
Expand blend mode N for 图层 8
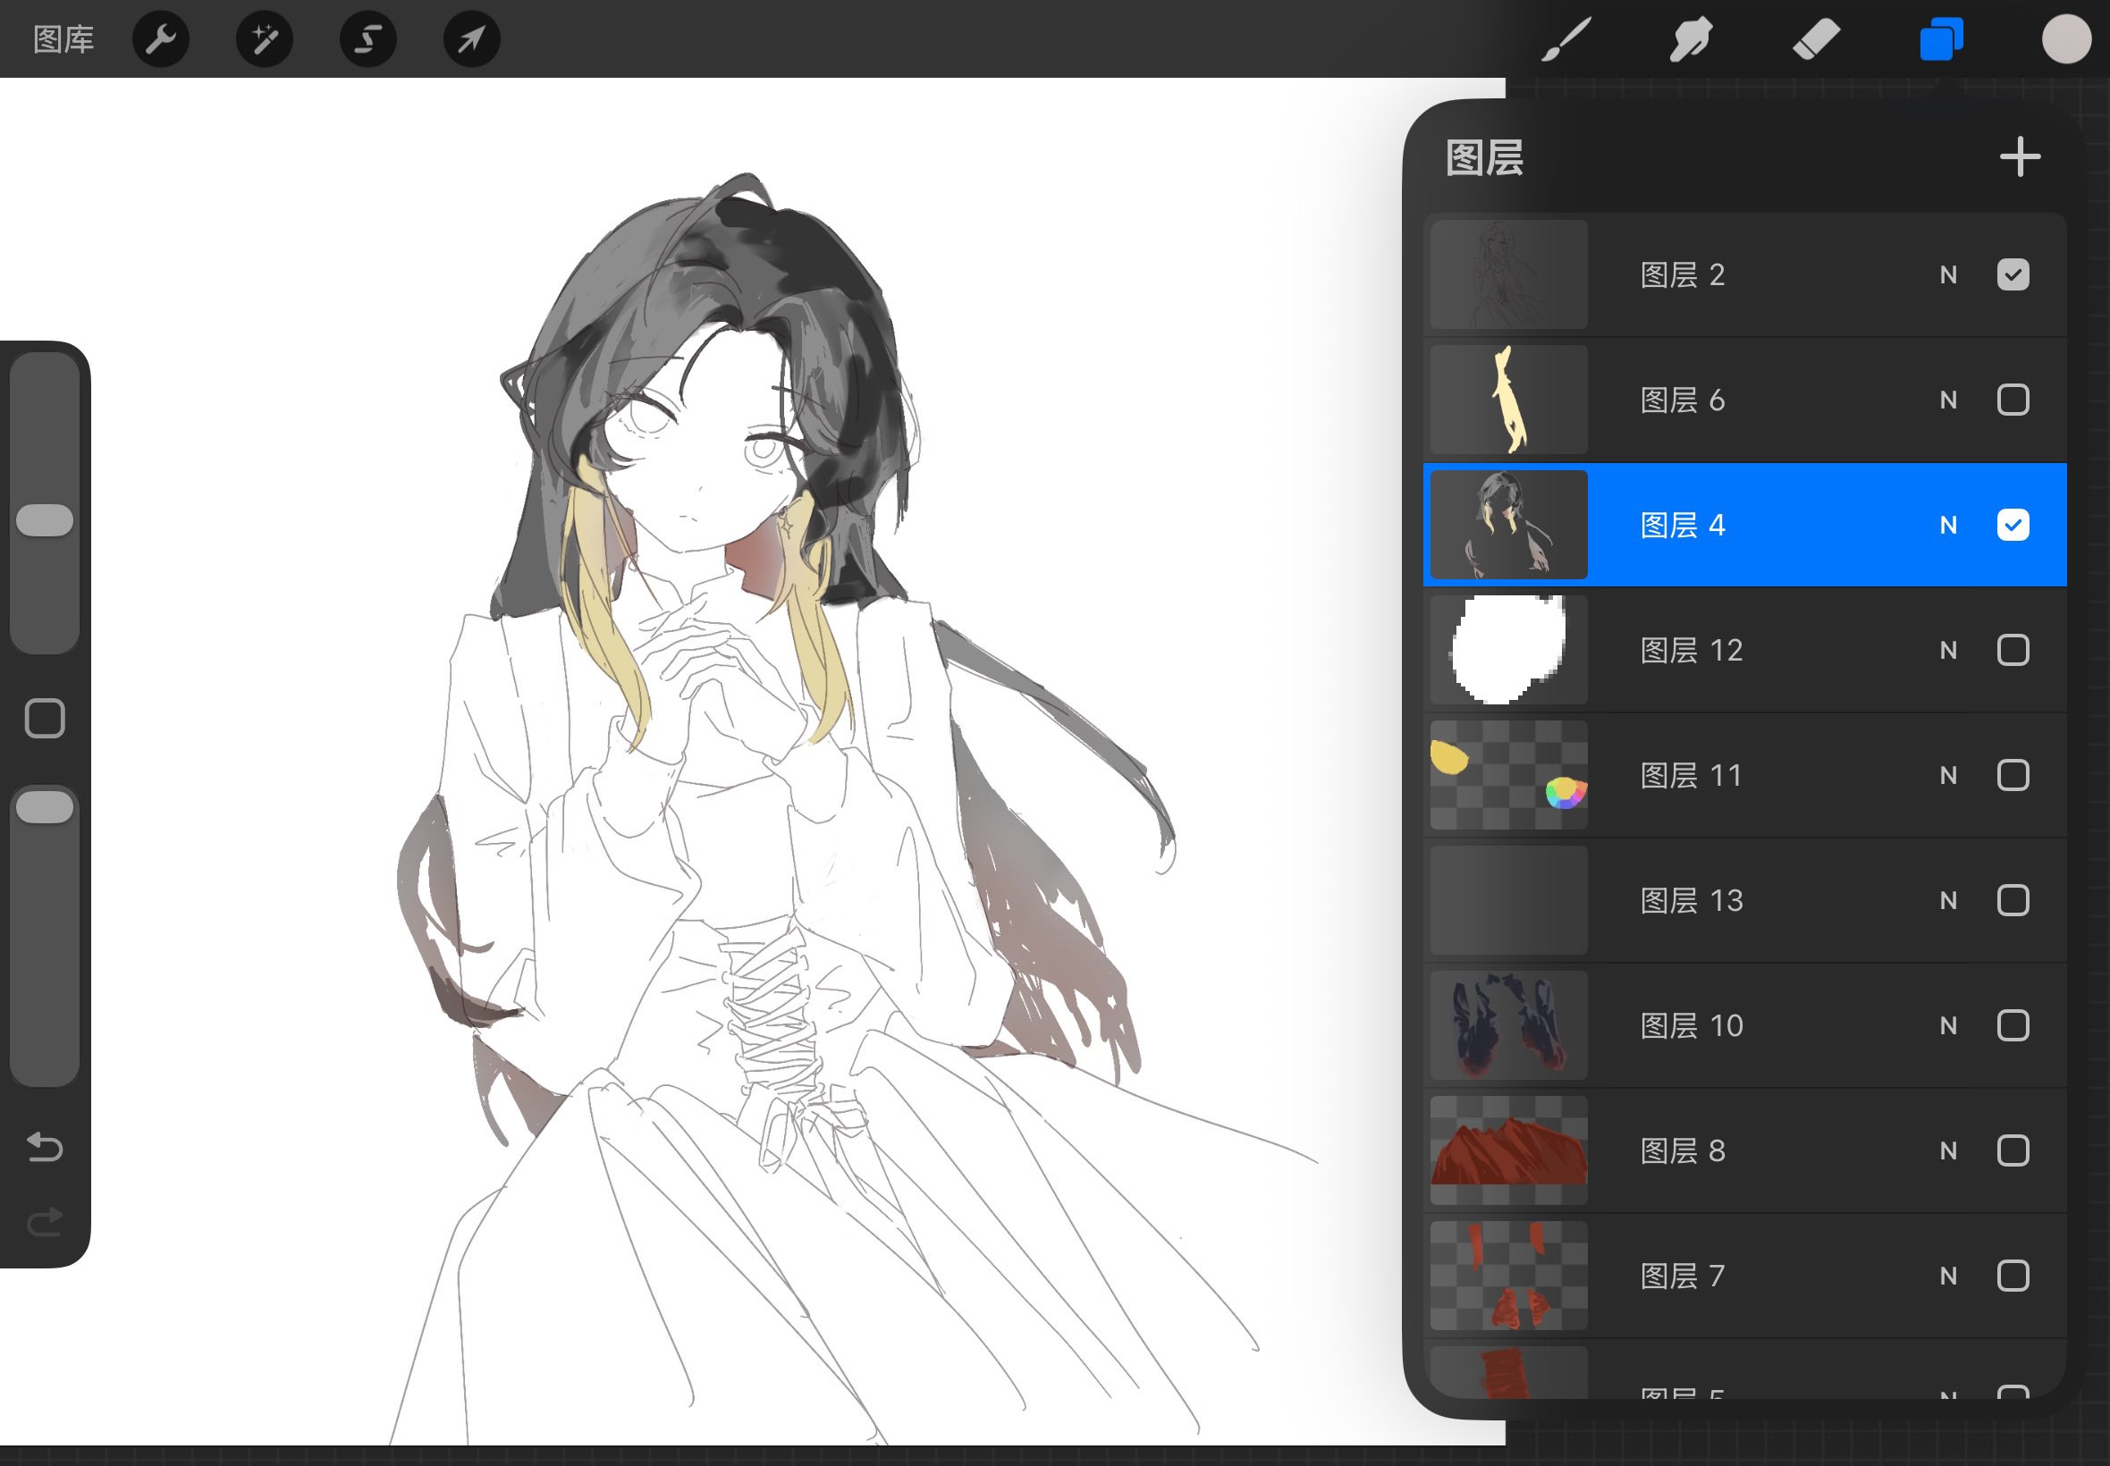[x=1947, y=1151]
